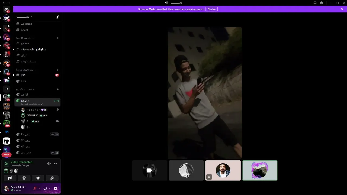Screen dimensions: 347x195
Task: Open the server icon with 31 notifications
Action: [x=7, y=37]
